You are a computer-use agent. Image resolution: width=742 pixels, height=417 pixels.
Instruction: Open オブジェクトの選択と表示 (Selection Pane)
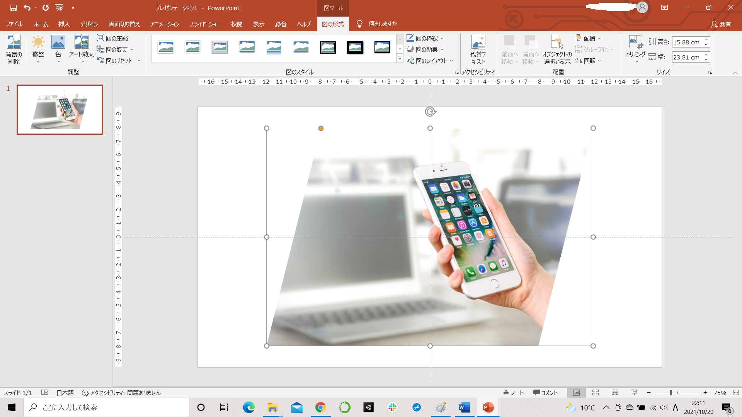point(557,49)
